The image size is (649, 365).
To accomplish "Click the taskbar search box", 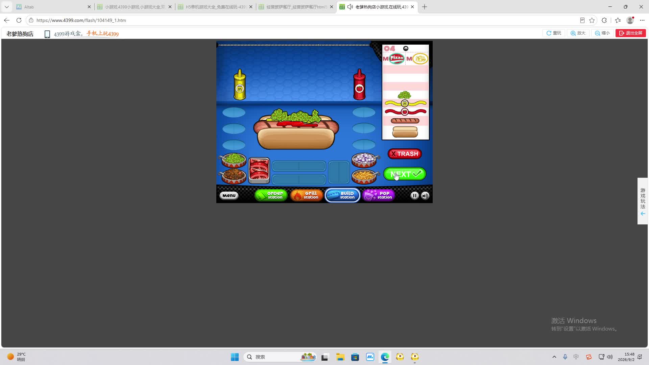I will 280,357.
